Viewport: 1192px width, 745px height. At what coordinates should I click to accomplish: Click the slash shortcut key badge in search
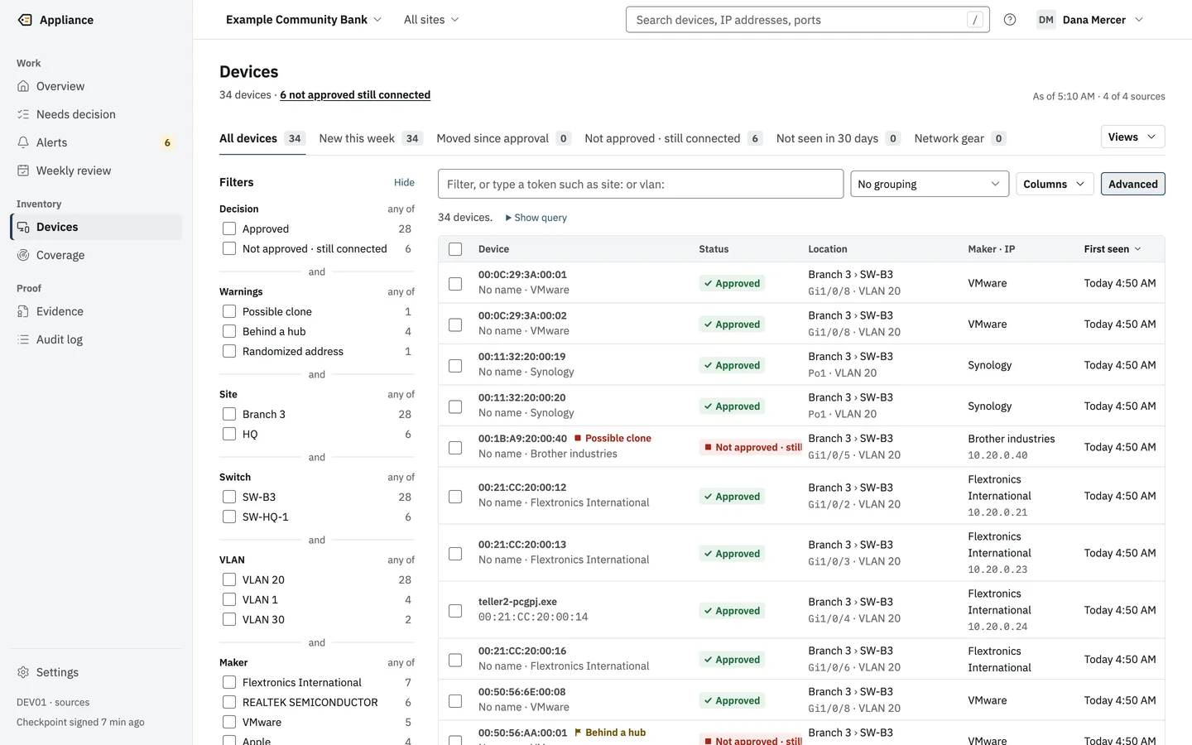[975, 20]
